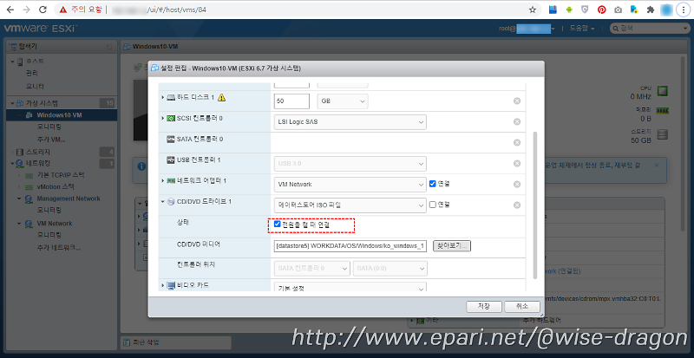Open the video card settings dropdown
The height and width of the screenshot is (358, 694).
click(350, 288)
